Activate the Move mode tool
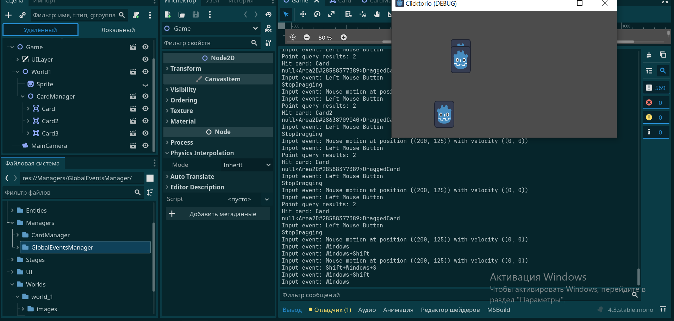Viewport: 674px width, 321px height. pyautogui.click(x=303, y=14)
